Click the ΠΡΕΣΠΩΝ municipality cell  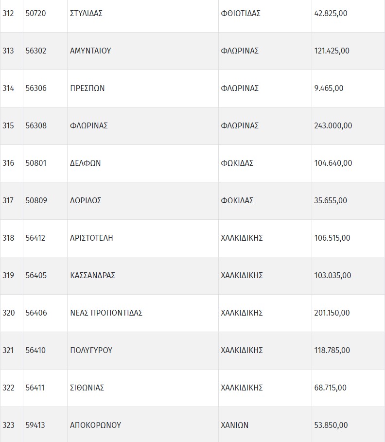coord(87,88)
